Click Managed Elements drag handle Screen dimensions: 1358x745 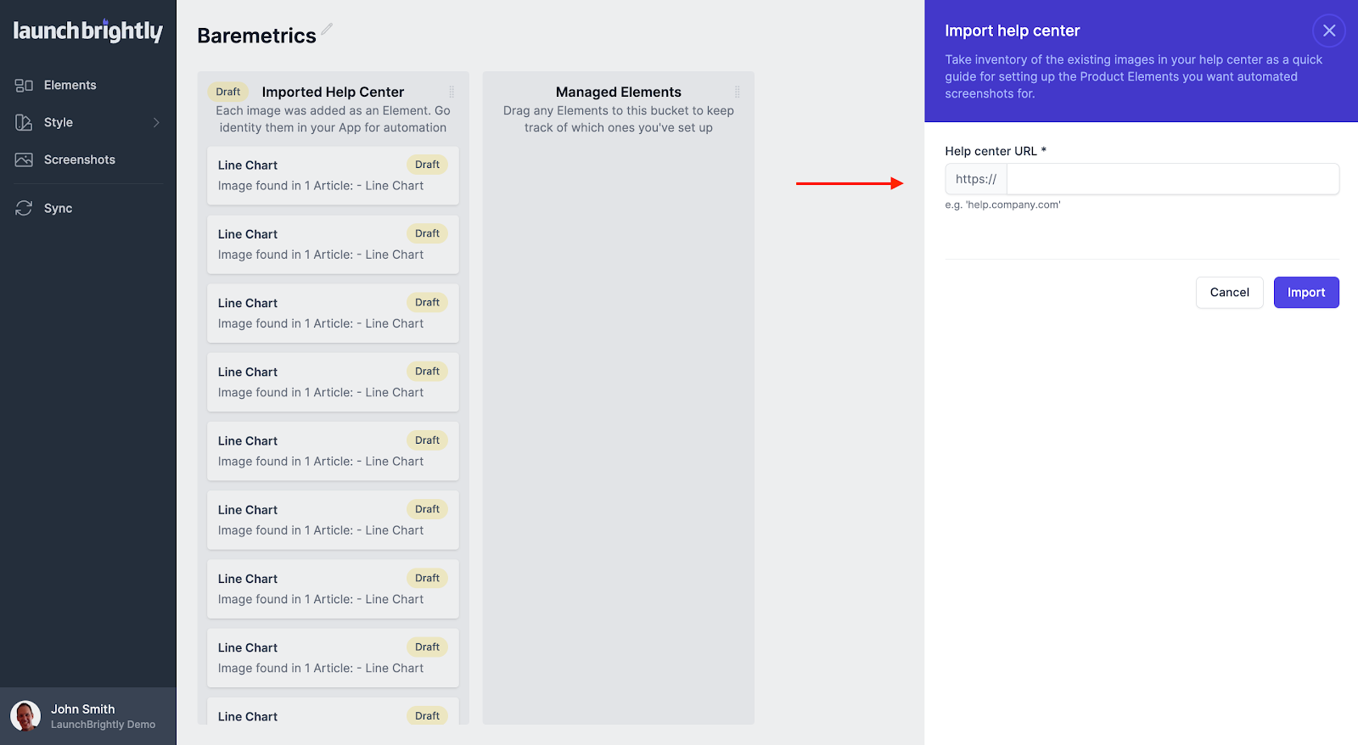tap(737, 92)
